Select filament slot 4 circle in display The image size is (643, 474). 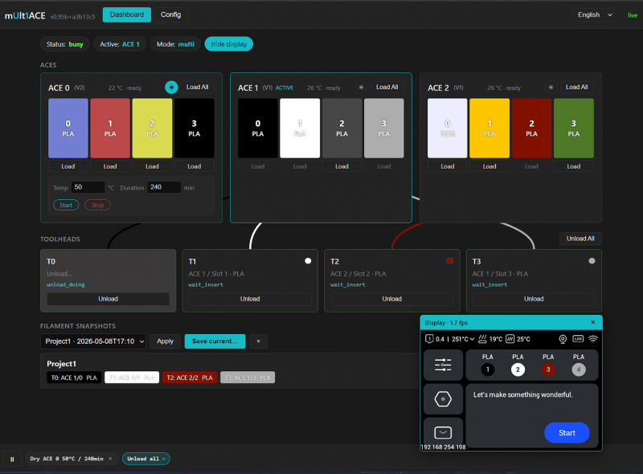pyautogui.click(x=579, y=370)
